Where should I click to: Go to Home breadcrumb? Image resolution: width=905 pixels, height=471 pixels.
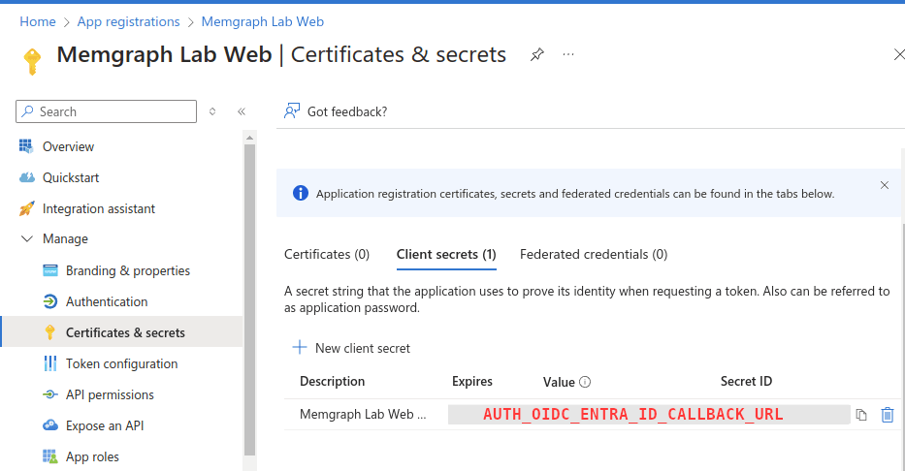tap(38, 21)
